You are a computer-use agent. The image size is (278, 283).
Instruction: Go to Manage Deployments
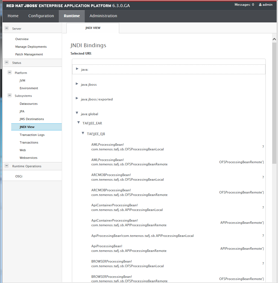[x=31, y=47]
